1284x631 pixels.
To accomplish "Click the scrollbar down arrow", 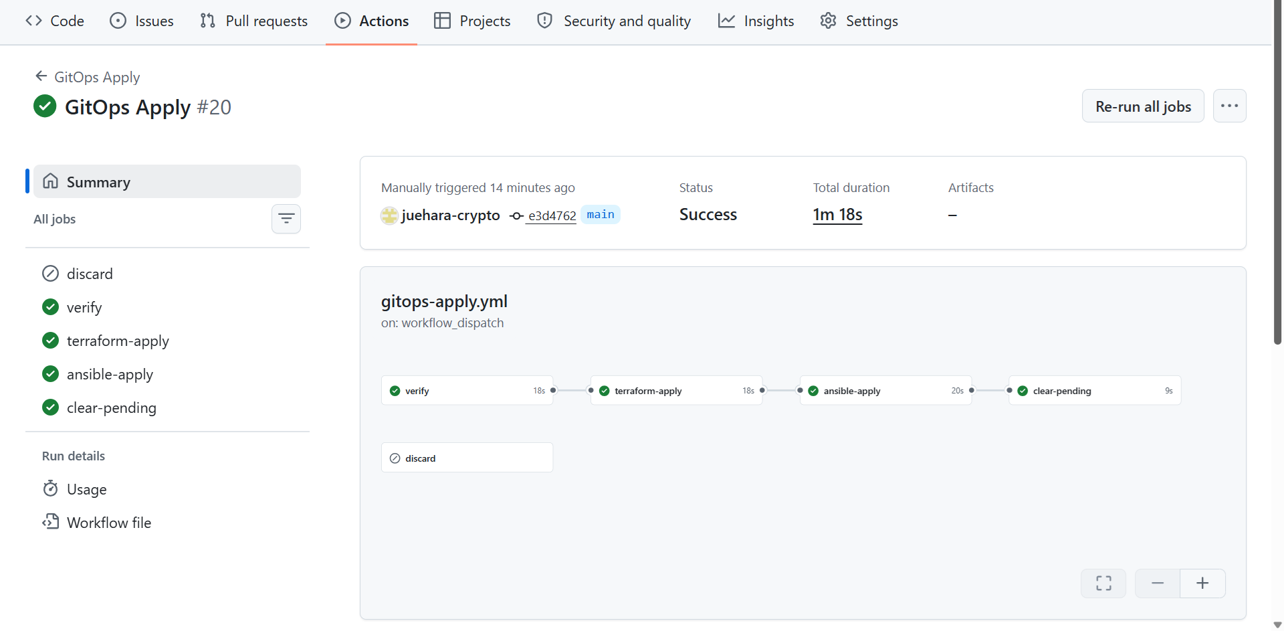I will pos(1277,625).
